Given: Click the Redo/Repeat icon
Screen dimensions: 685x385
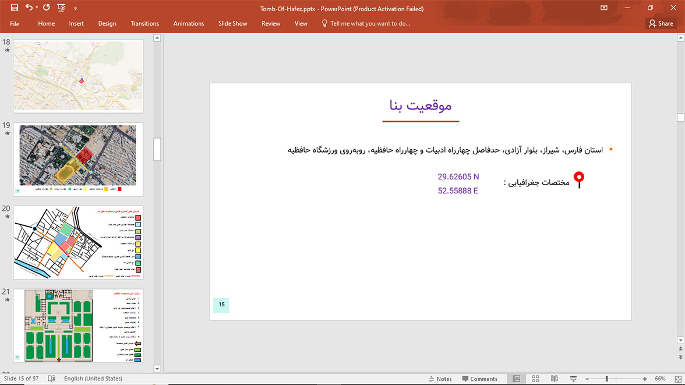Looking at the screenshot, I should [46, 8].
